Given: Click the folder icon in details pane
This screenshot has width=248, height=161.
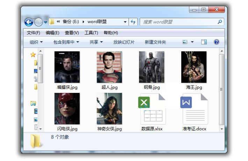Looking at the screenshot, I should (x=36, y=141).
